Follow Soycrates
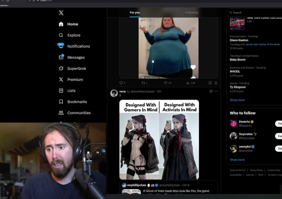Viewport: 282px width, 199px height. pos(279,136)
